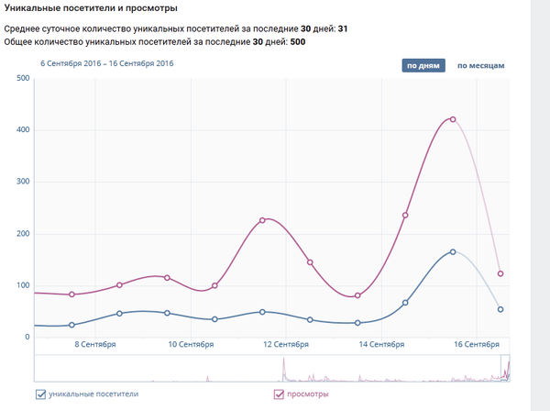The image size is (550, 411).
Task: Click the pink views point at the lowest dip near 80
Action: (x=357, y=295)
